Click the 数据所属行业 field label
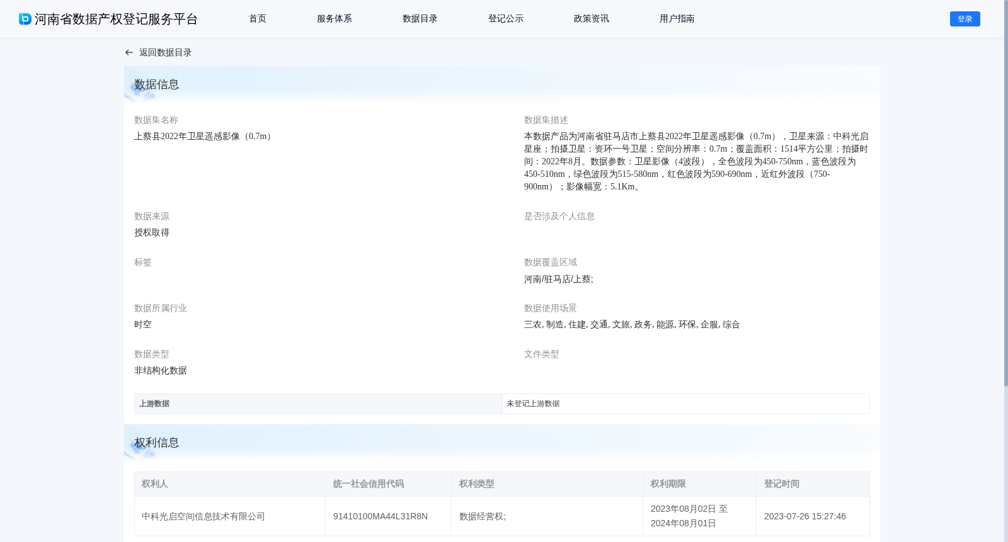 [x=161, y=308]
